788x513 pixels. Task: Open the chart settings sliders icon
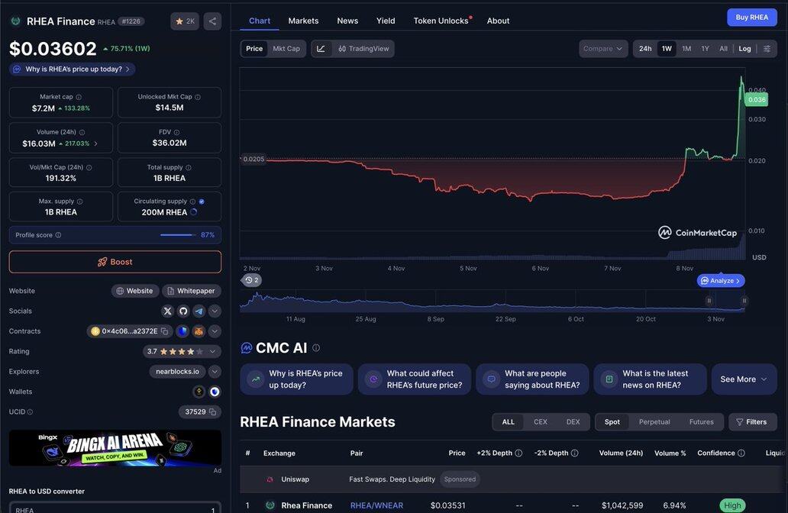[767, 49]
